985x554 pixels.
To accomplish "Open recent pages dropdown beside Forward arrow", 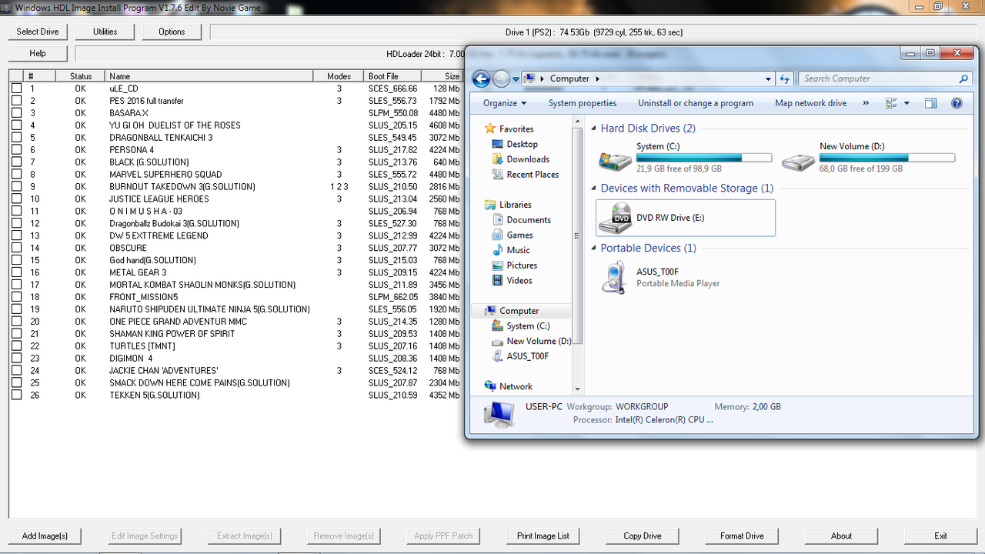I will pyautogui.click(x=516, y=79).
